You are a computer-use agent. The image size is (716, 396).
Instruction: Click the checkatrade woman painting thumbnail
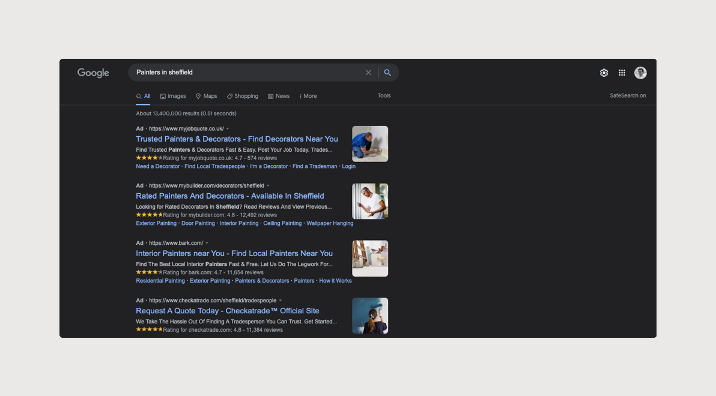[x=370, y=316]
